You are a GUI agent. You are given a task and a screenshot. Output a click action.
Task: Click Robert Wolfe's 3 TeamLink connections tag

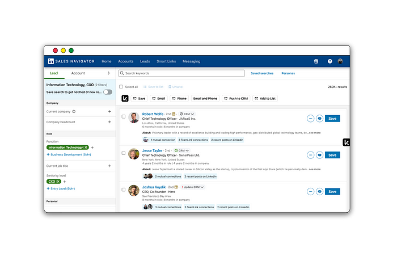(193, 140)
